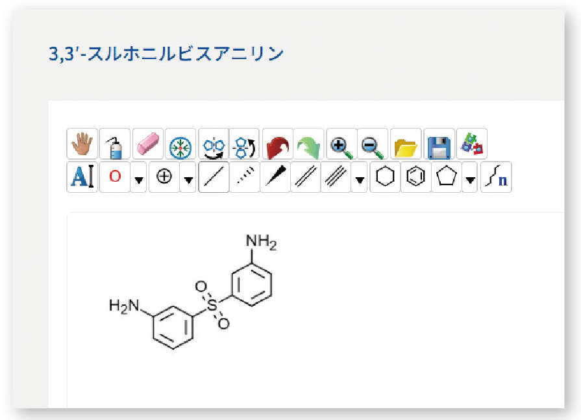Redo the last edit

307,145
